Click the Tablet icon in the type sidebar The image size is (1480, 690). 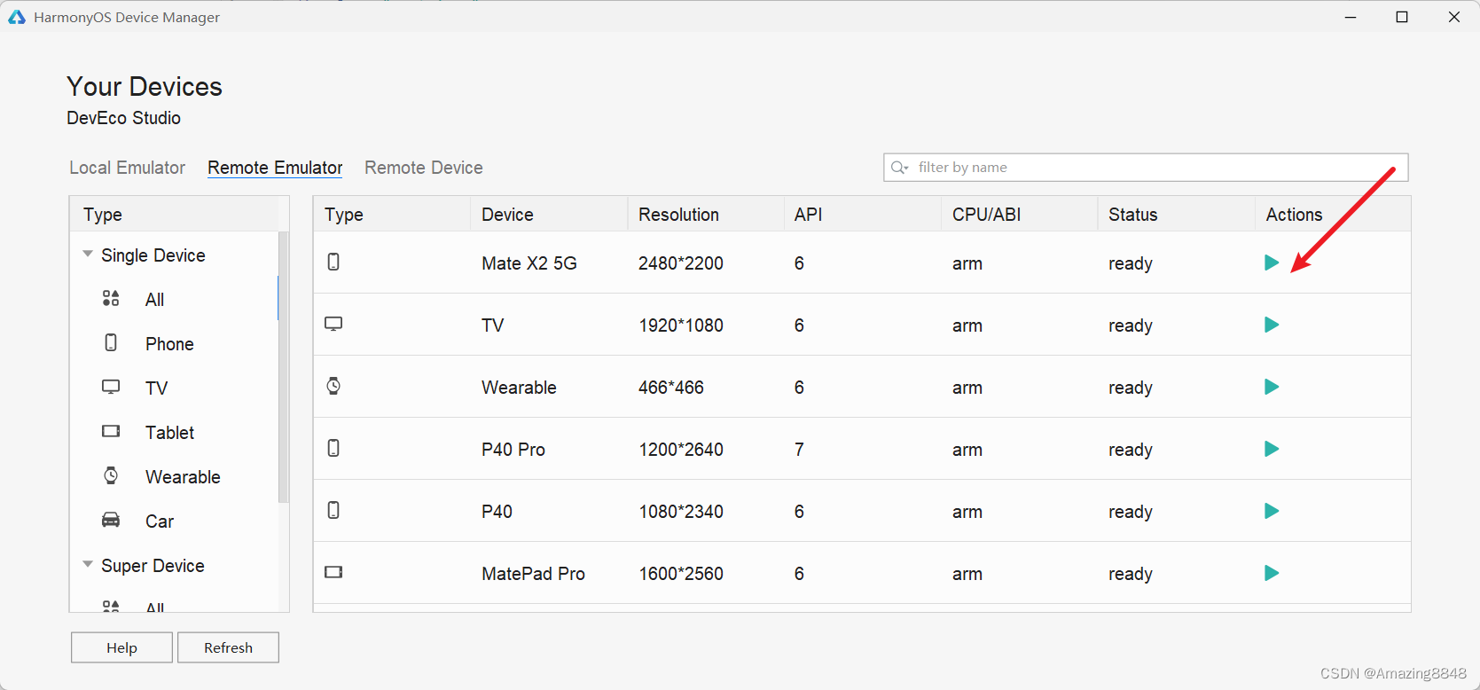tap(111, 431)
